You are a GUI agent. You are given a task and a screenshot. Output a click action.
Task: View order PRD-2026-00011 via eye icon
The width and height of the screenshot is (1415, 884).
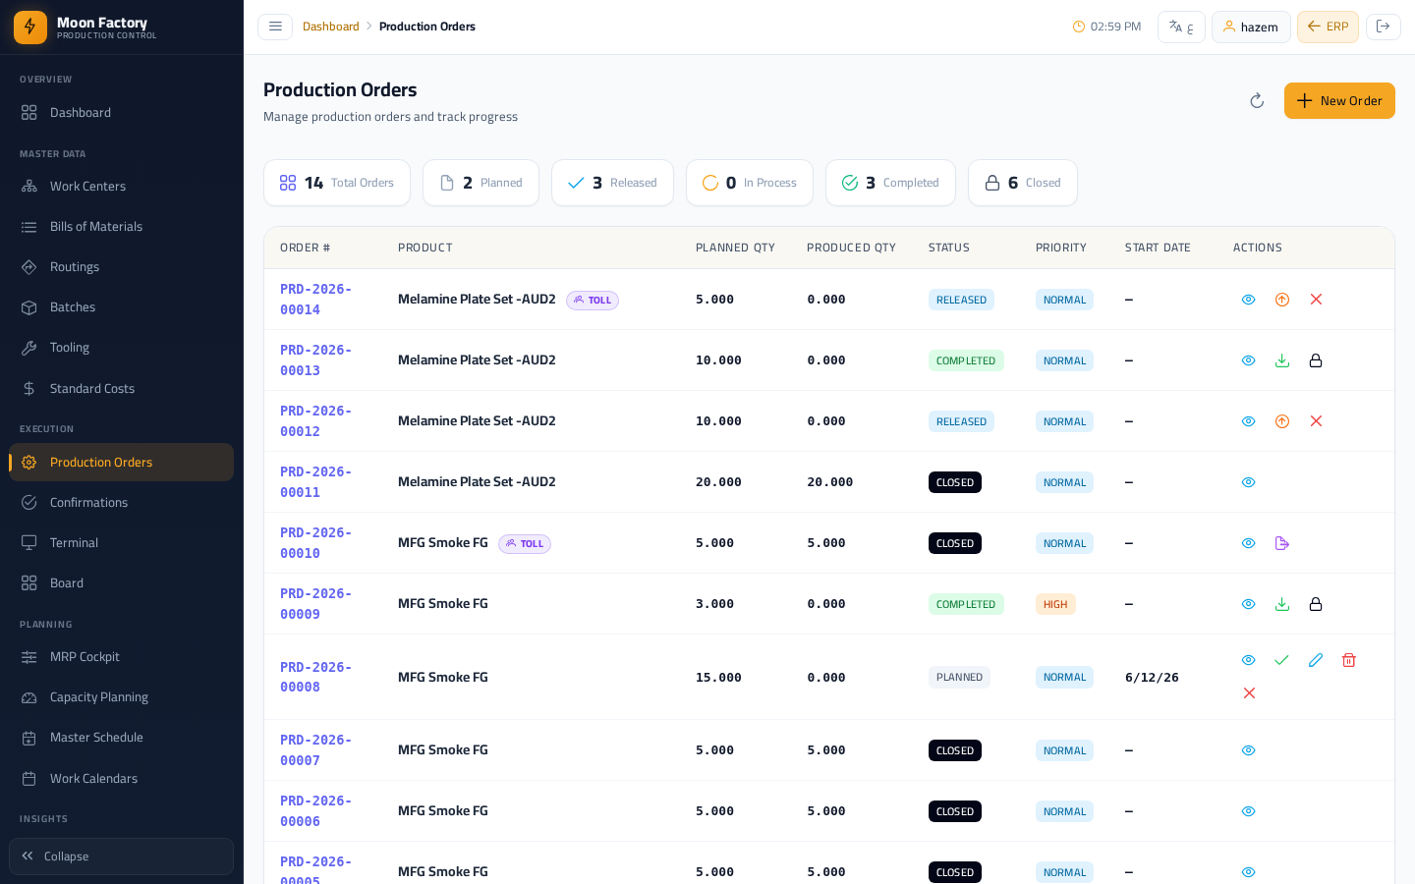pos(1248,482)
